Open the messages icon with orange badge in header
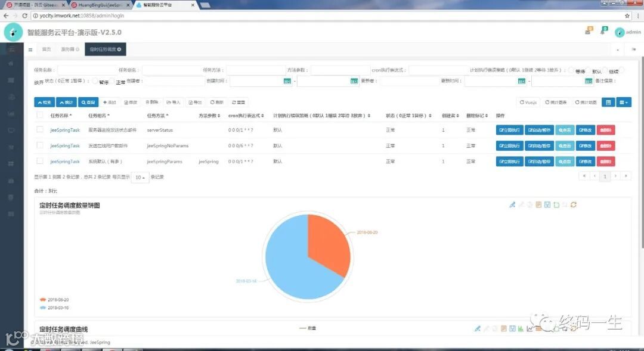644x351 pixels. point(589,31)
